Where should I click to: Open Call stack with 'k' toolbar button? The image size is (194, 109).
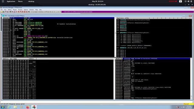48,12
